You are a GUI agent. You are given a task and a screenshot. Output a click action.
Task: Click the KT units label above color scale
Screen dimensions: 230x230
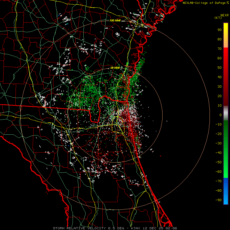(218, 18)
